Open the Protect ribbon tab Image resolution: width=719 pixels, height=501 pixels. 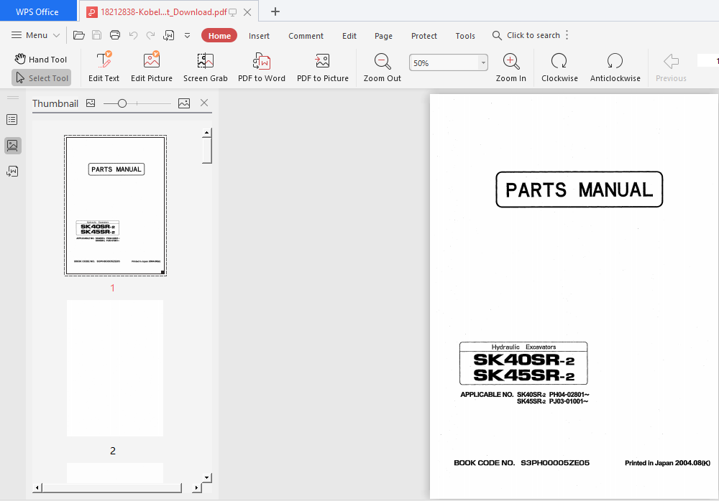click(x=424, y=36)
